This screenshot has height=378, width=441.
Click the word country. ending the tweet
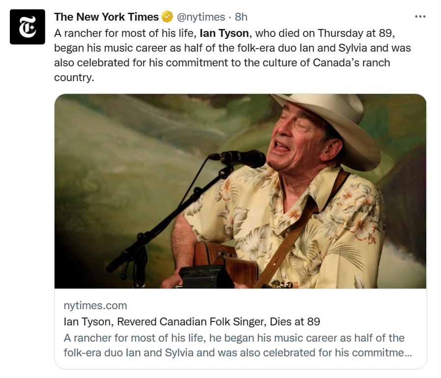pyautogui.click(x=74, y=77)
